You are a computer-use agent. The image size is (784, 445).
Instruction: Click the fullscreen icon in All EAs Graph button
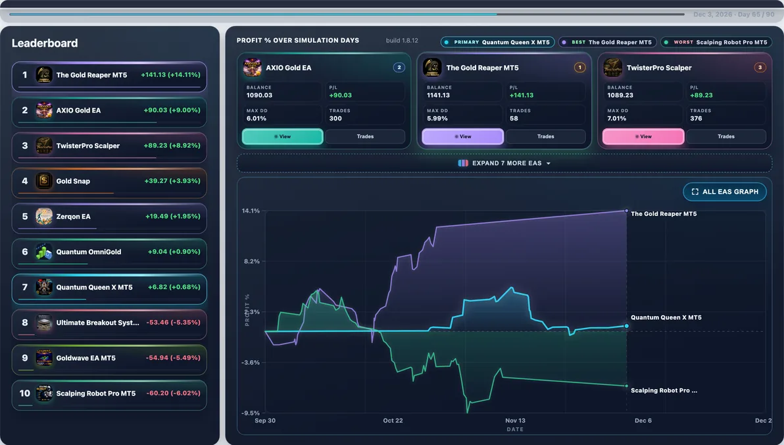coord(695,192)
